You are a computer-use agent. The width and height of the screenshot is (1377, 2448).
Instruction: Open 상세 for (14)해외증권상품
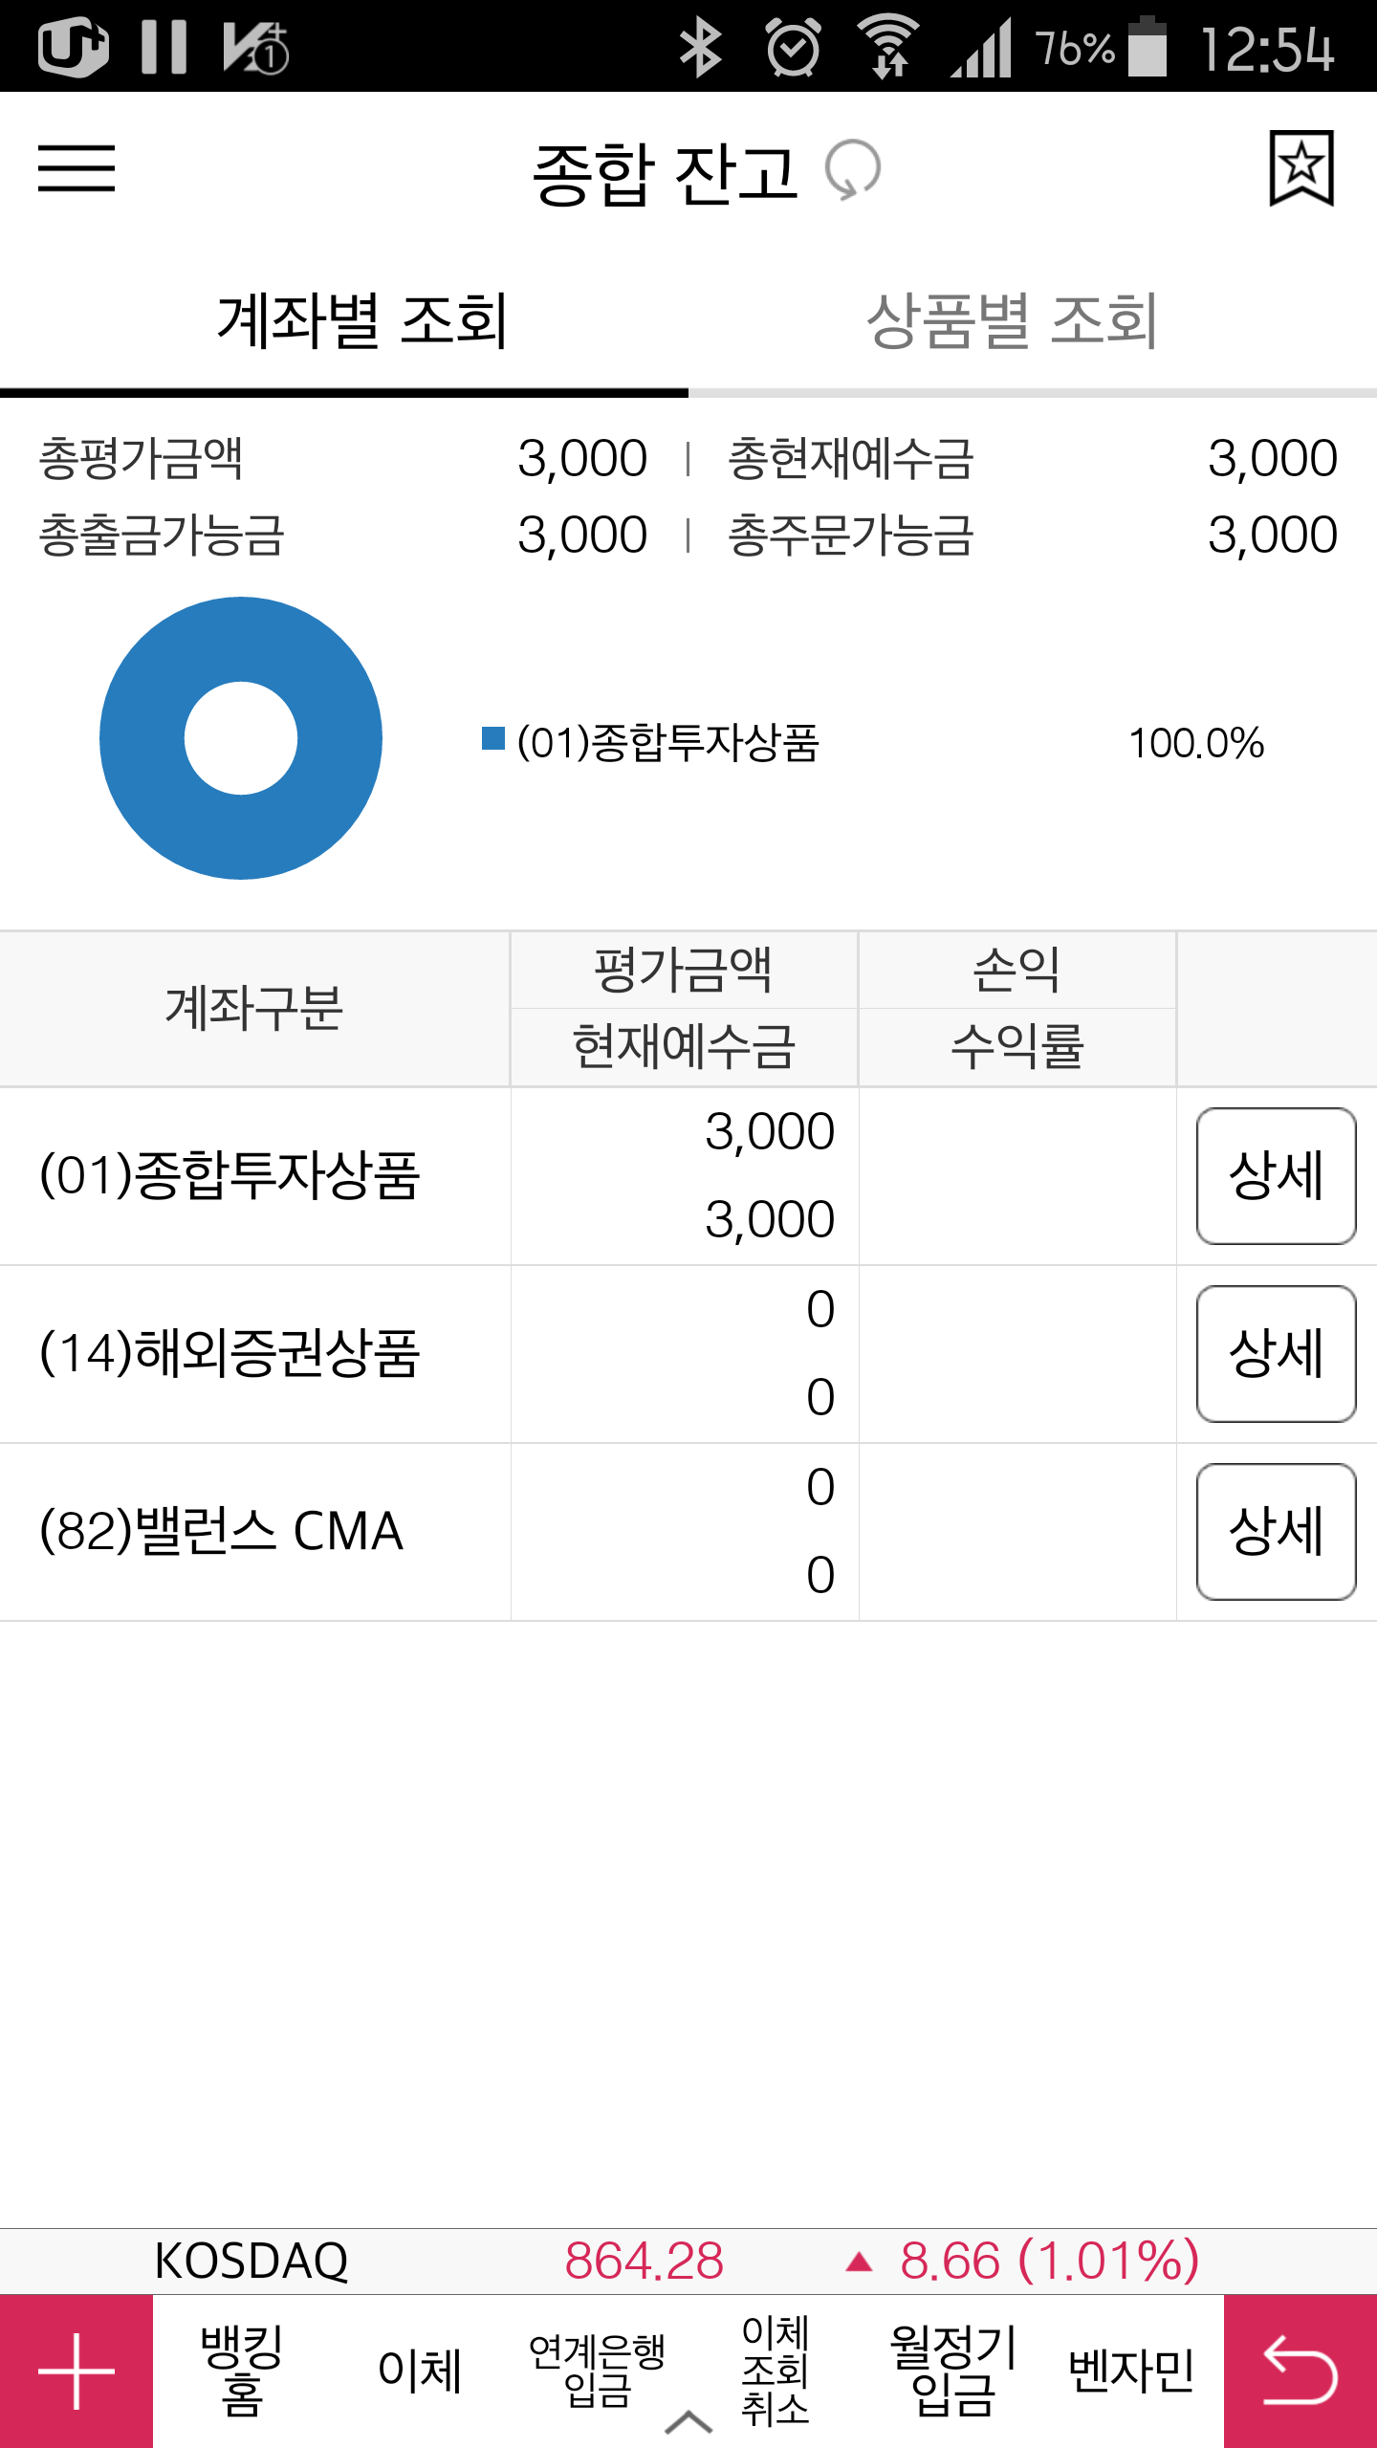point(1276,1353)
